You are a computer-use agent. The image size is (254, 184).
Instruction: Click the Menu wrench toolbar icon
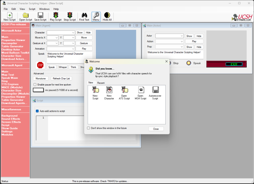[x=96, y=15]
